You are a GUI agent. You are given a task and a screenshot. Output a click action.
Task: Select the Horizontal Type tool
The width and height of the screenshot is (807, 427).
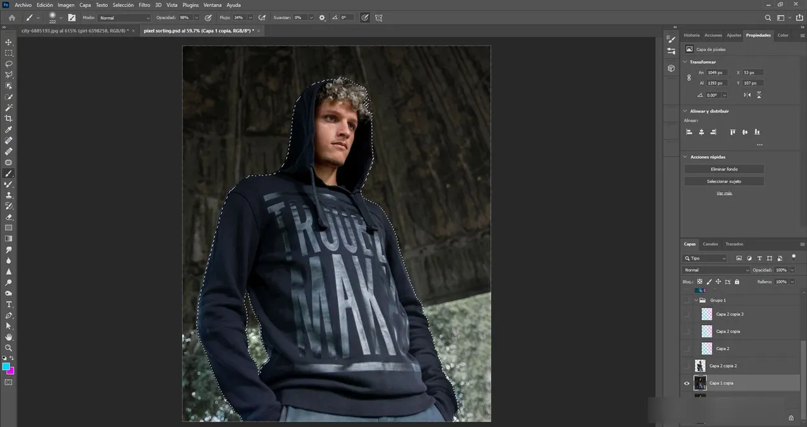point(9,304)
